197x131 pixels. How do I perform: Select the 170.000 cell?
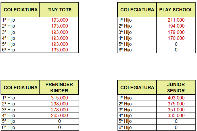176,38
